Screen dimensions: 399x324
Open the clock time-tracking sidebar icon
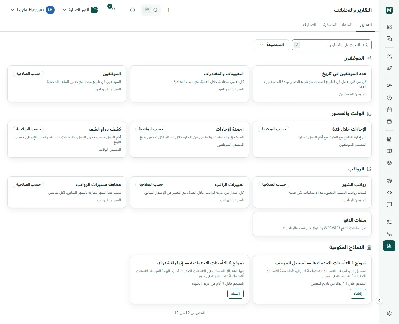coord(389,98)
